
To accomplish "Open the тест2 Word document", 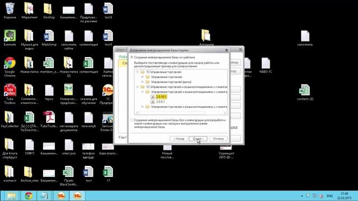I will coord(108,10).
